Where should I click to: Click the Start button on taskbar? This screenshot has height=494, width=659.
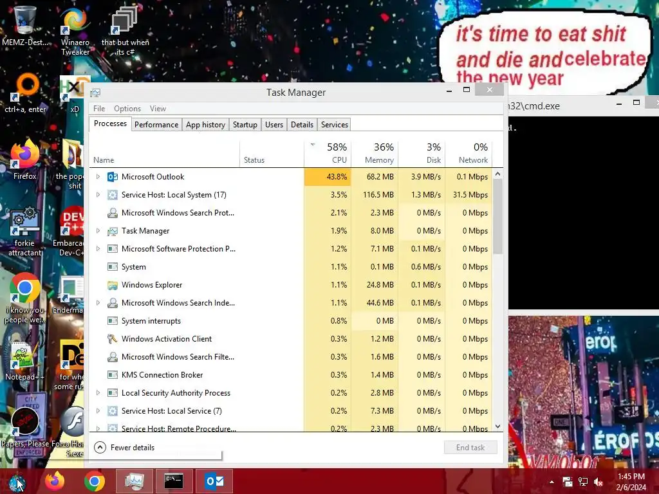tap(17, 482)
